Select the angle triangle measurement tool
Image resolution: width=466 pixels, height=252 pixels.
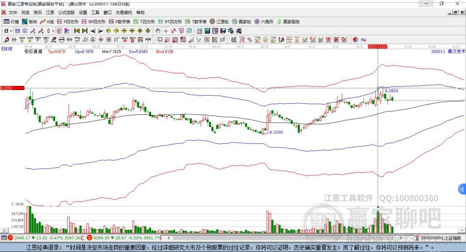(85, 40)
